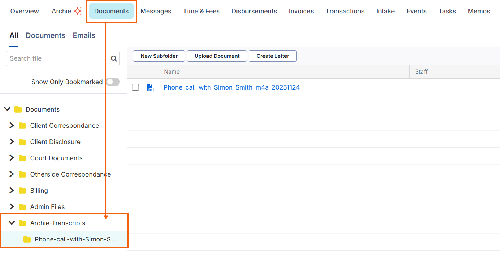
Task: Check the box beside the Phone_call transcript file
Action: click(x=135, y=87)
